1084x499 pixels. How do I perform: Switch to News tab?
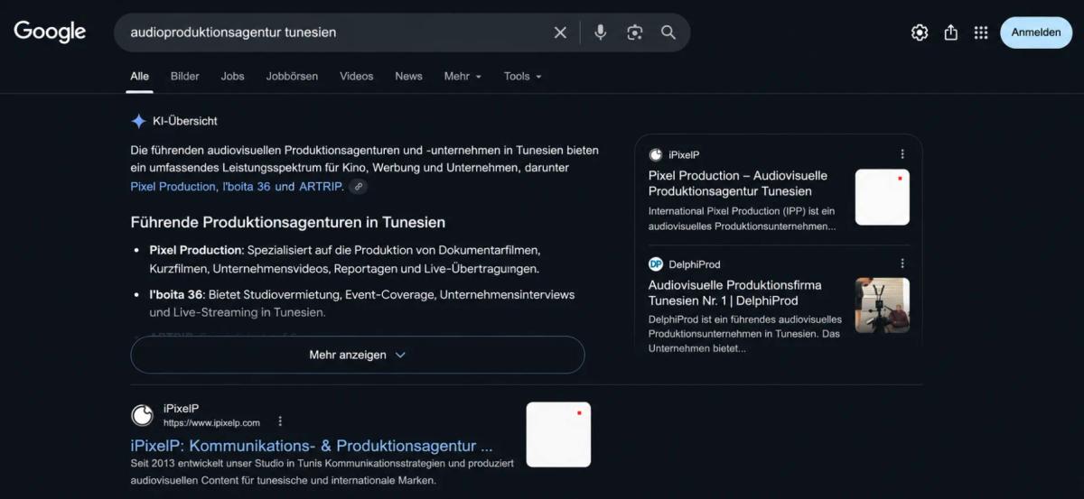(x=408, y=76)
